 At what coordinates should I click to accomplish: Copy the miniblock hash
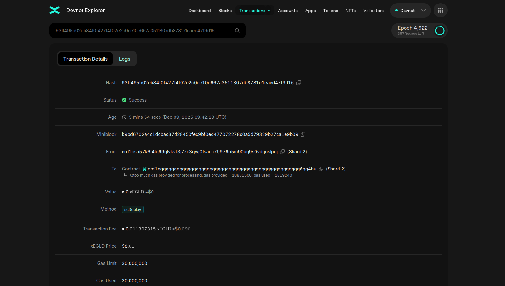(303, 134)
